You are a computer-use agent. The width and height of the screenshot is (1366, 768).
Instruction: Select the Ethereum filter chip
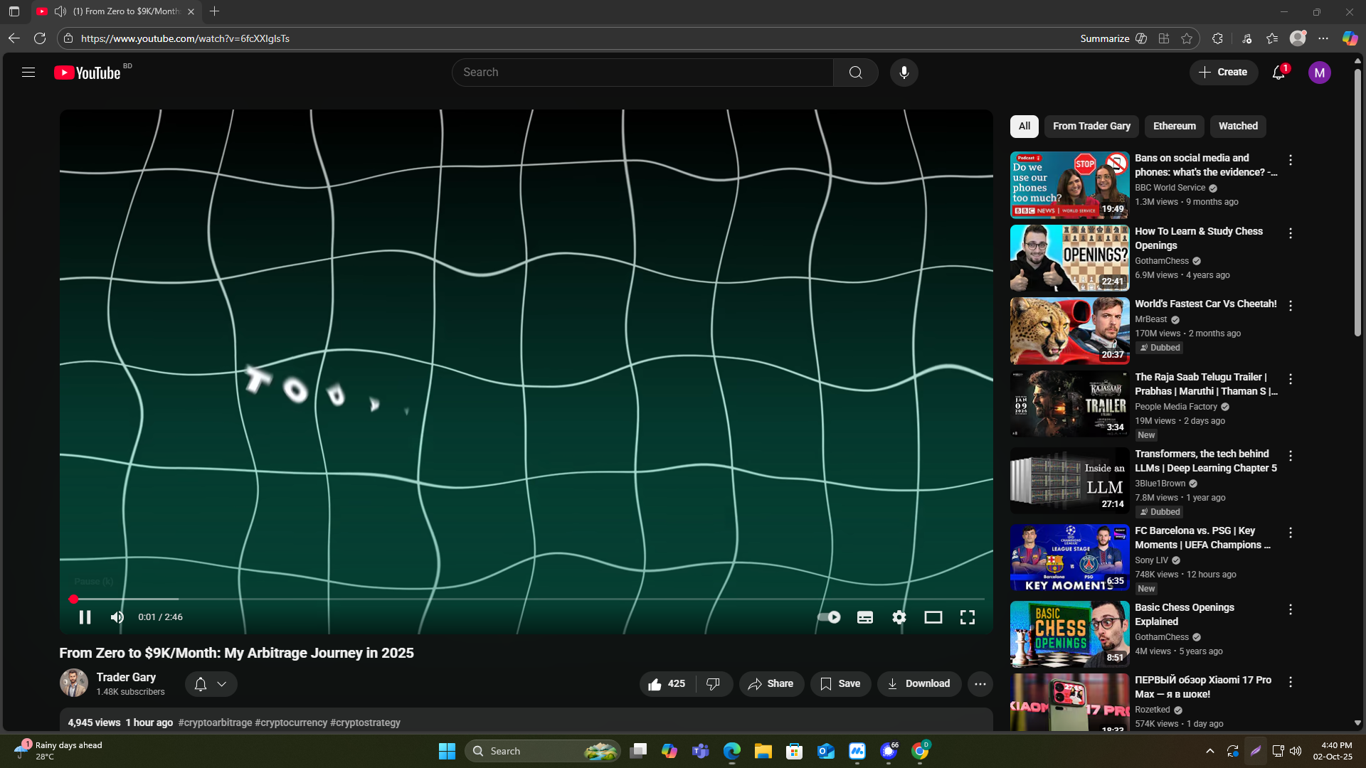click(x=1174, y=126)
